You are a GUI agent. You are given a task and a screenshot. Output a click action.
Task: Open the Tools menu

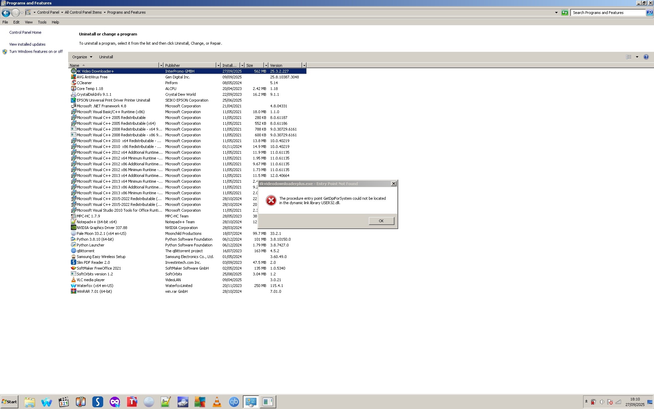click(42, 22)
